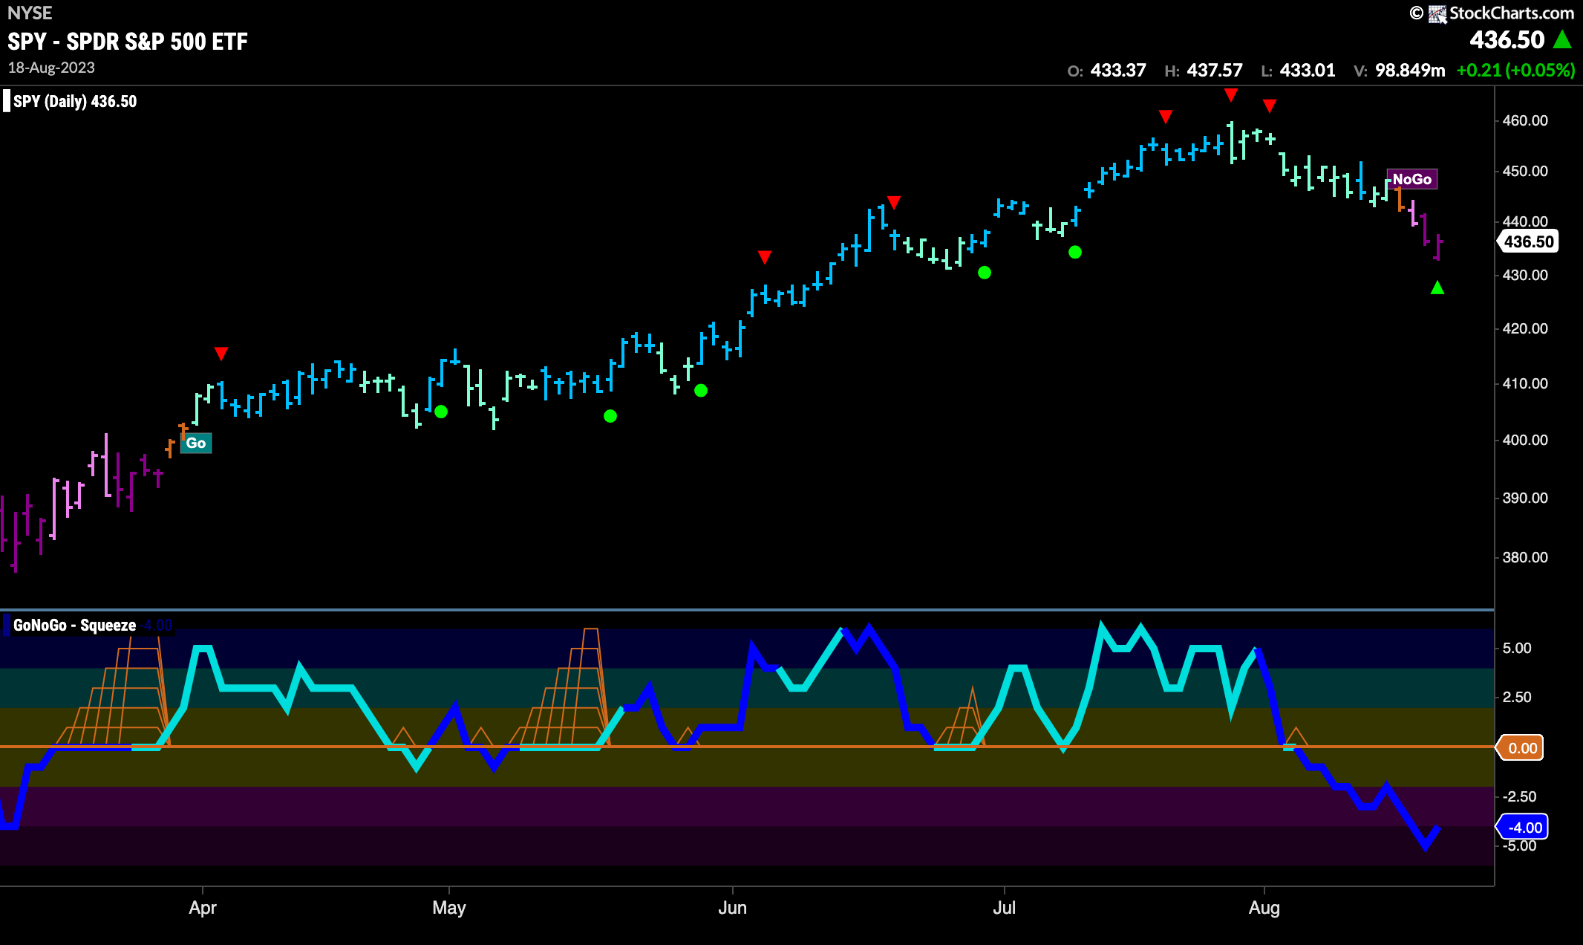
Task: Click the High value 437.57
Action: (x=1215, y=71)
